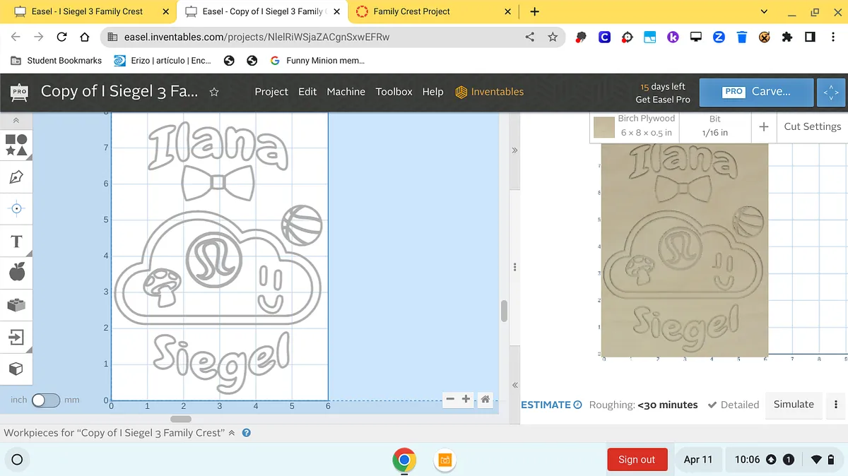The height and width of the screenshot is (476, 848).
Task: Open a new browser tab
Action: click(x=535, y=11)
